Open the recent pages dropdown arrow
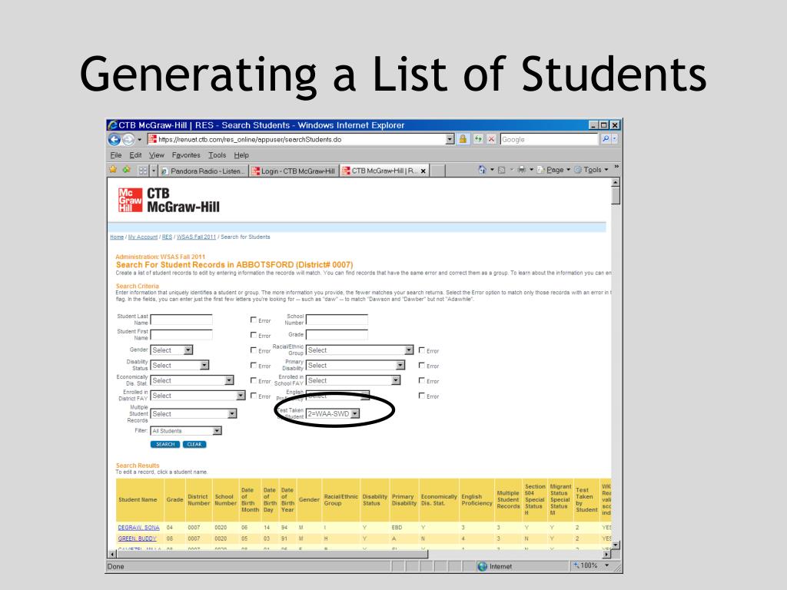The height and width of the screenshot is (590, 787). pyautogui.click(x=140, y=140)
